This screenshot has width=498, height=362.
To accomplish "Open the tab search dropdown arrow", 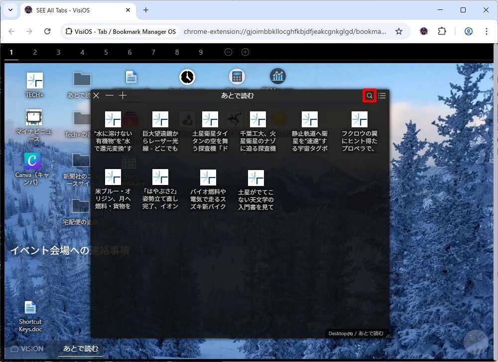I will pyautogui.click(x=10, y=10).
